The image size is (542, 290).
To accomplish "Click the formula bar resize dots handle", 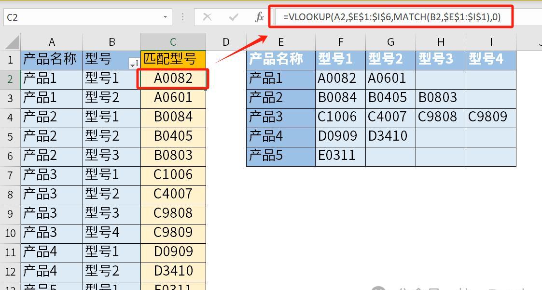I will [x=182, y=17].
